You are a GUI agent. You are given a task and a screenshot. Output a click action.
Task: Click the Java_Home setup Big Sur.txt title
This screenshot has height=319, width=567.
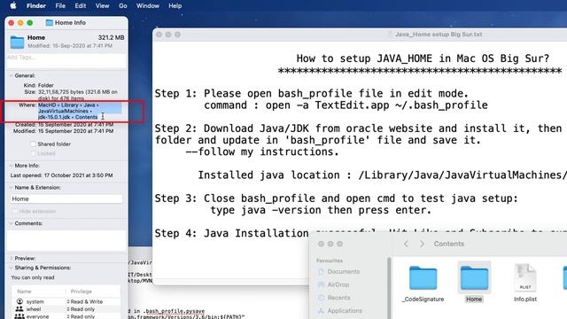click(439, 35)
